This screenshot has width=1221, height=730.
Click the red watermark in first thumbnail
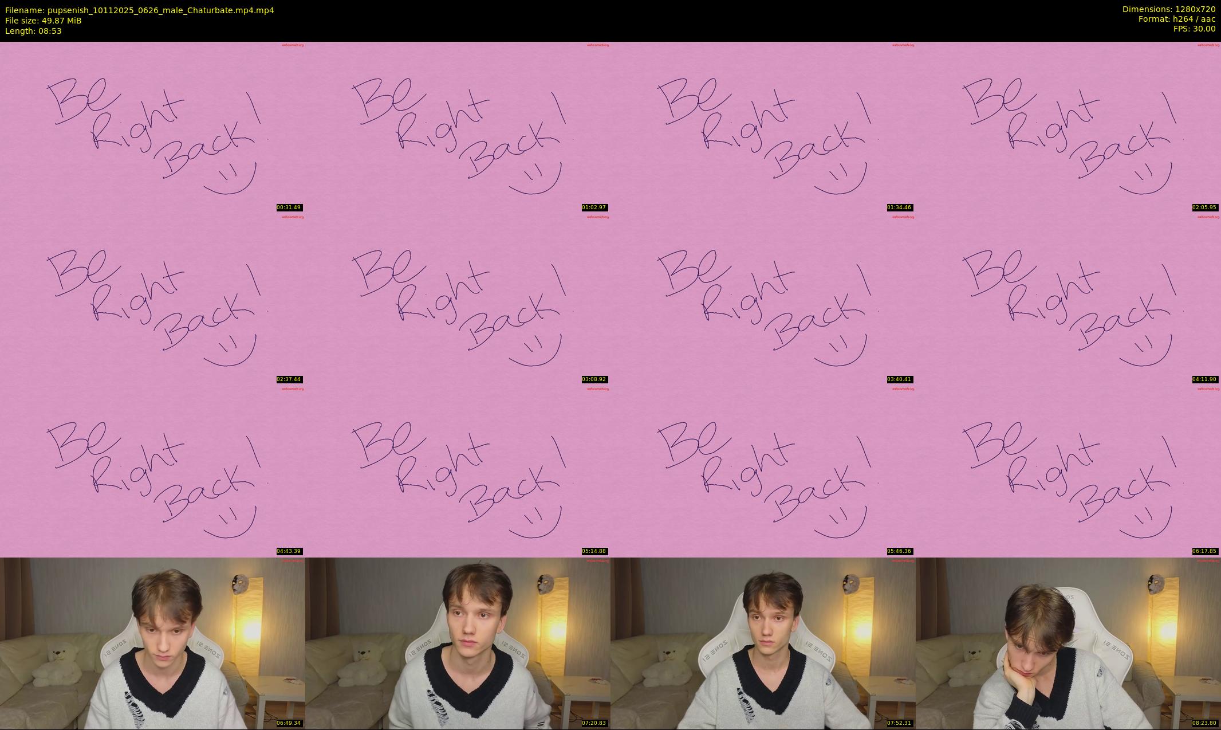[x=293, y=45]
